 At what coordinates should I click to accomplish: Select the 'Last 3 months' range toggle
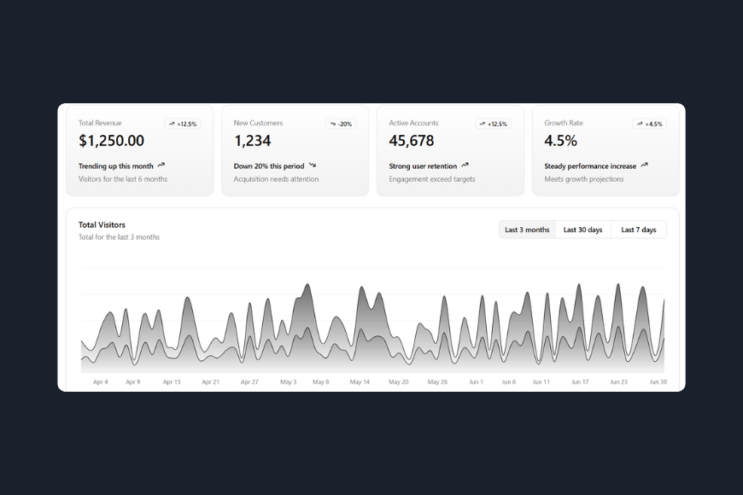pos(527,230)
